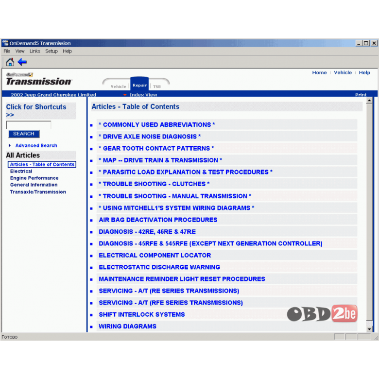
Task: Click the Print link
Action: [361, 95]
